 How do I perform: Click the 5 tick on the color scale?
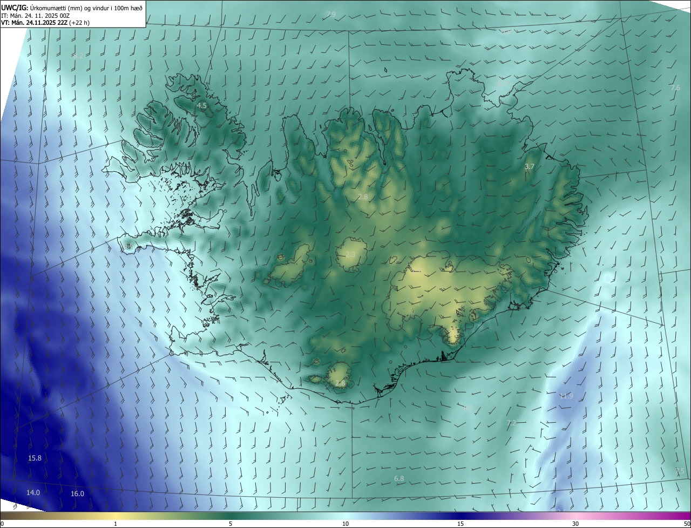tap(231, 524)
